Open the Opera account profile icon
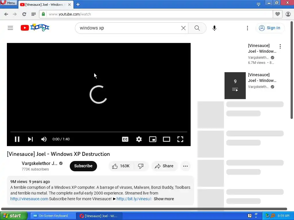294x220 pixels. (288, 14)
